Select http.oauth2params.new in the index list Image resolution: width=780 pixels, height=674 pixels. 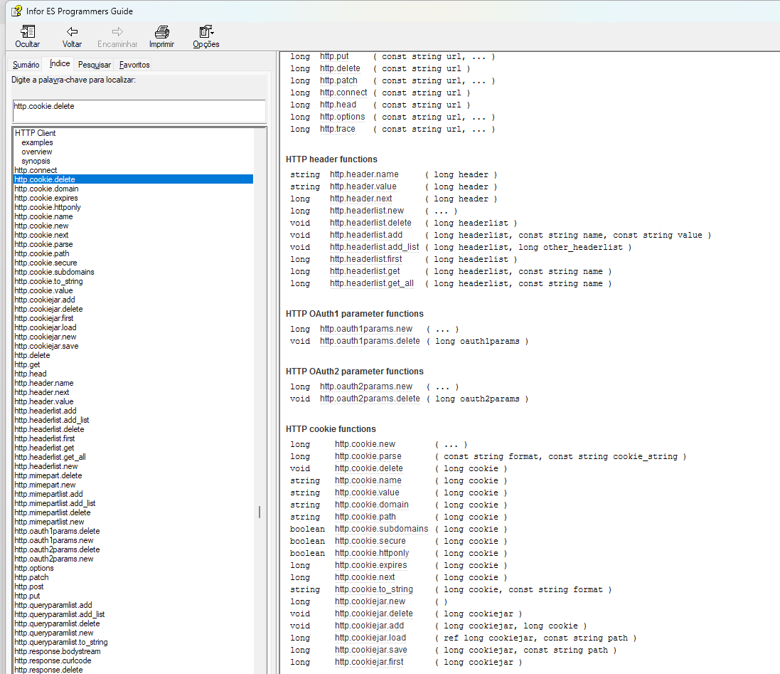(x=54, y=559)
